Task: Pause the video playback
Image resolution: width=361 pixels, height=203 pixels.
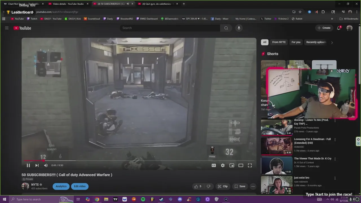Action: coord(28,166)
